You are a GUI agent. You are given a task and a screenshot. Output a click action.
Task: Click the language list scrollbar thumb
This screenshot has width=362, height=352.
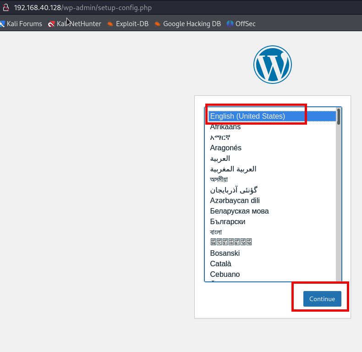339,116
